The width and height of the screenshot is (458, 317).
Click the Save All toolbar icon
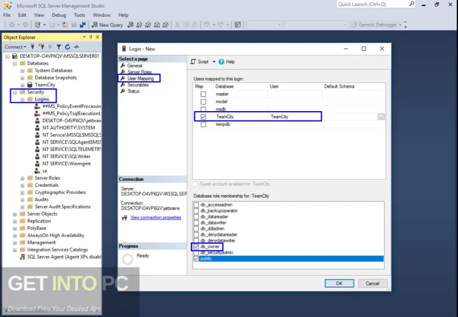[x=83, y=25]
